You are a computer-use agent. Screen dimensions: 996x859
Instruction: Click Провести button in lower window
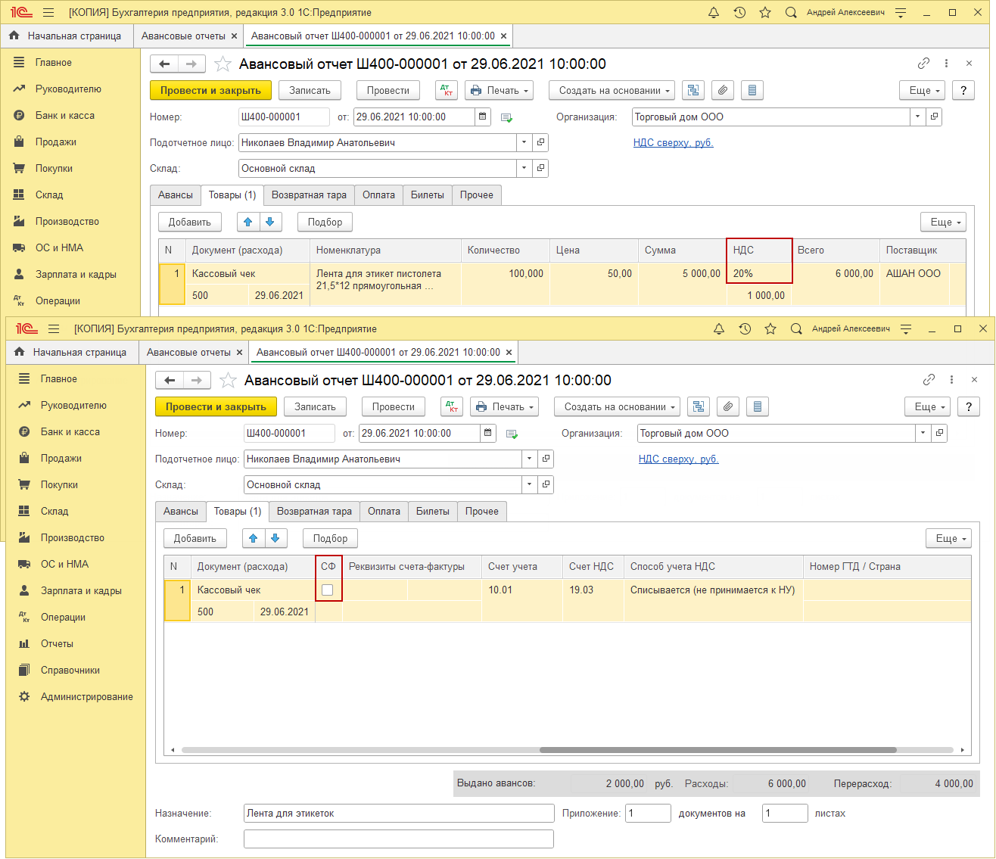394,406
